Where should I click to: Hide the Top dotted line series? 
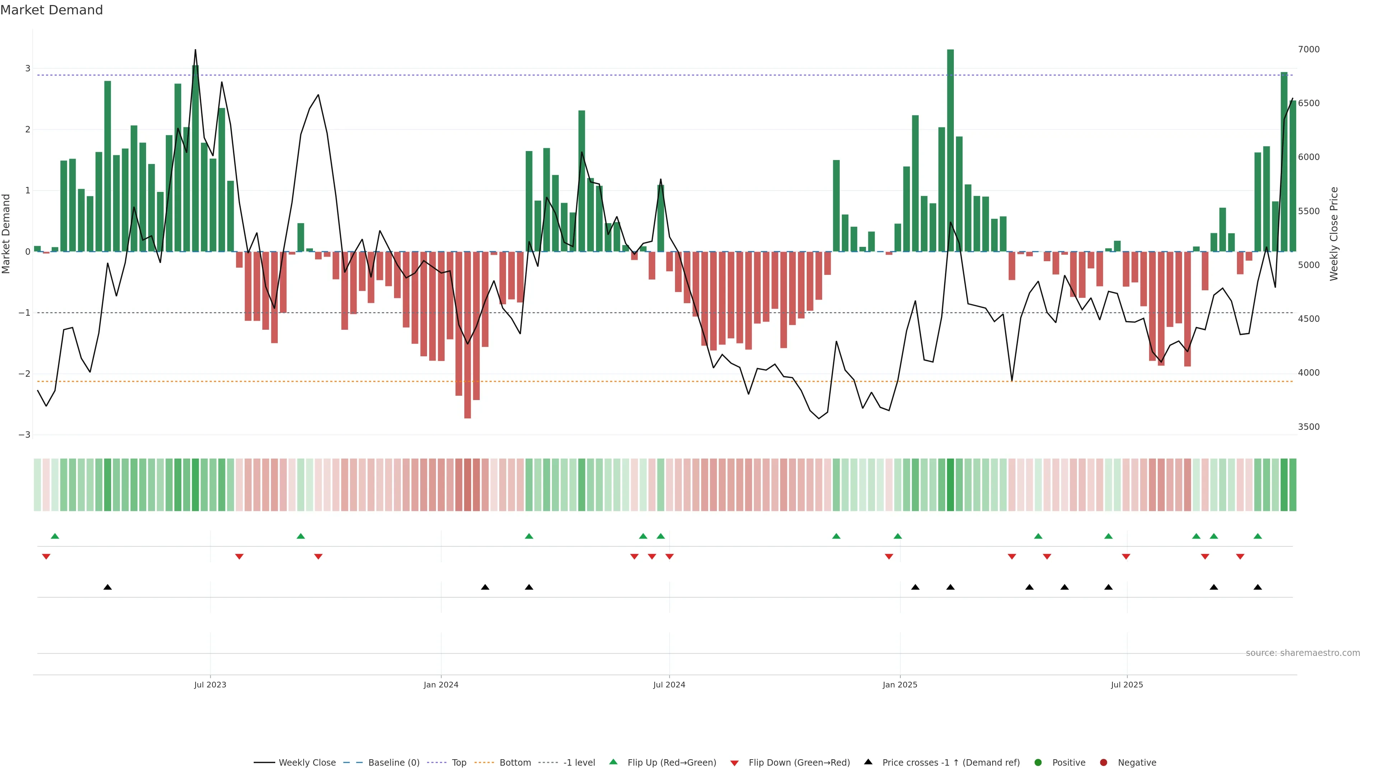(x=459, y=762)
